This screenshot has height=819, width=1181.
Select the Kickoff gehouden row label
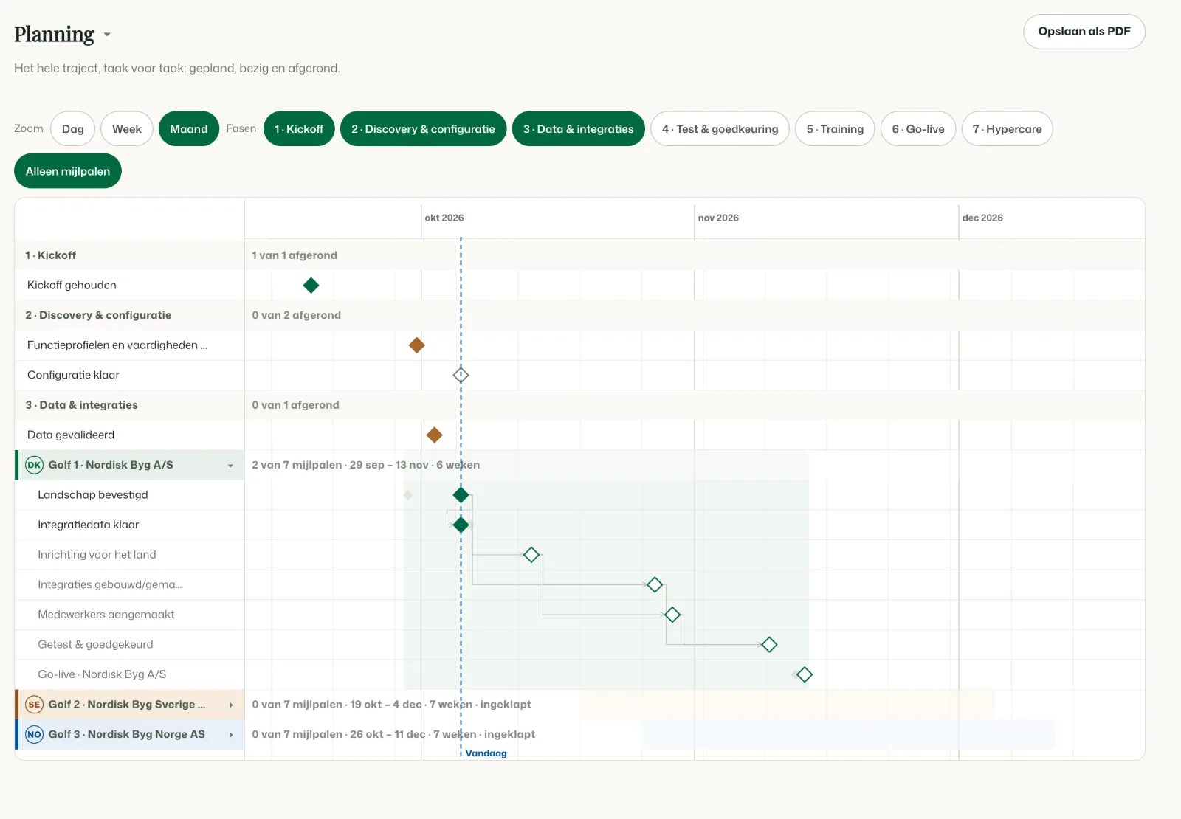tap(72, 286)
